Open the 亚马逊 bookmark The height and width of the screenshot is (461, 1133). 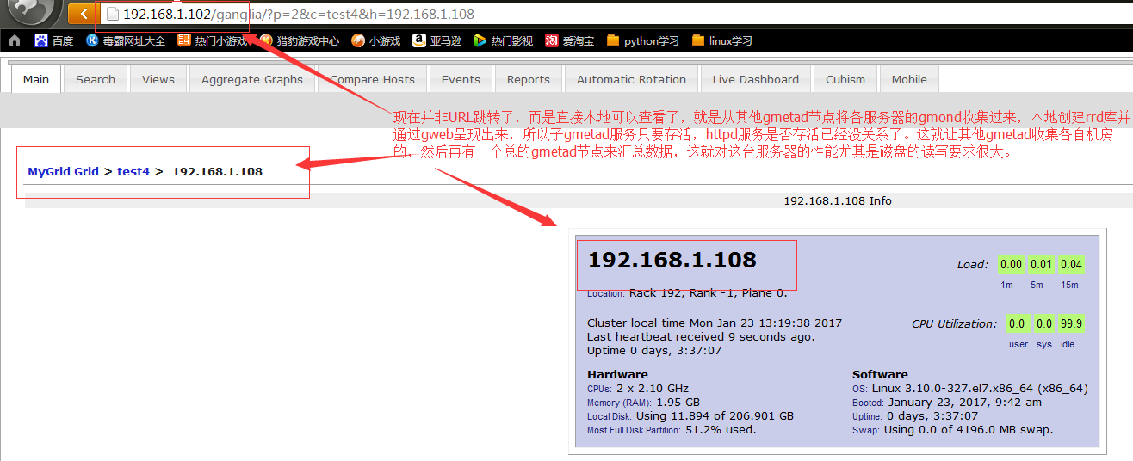click(x=437, y=40)
